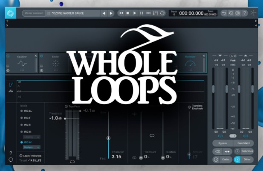Toggle the loop region selection button

(155, 13)
